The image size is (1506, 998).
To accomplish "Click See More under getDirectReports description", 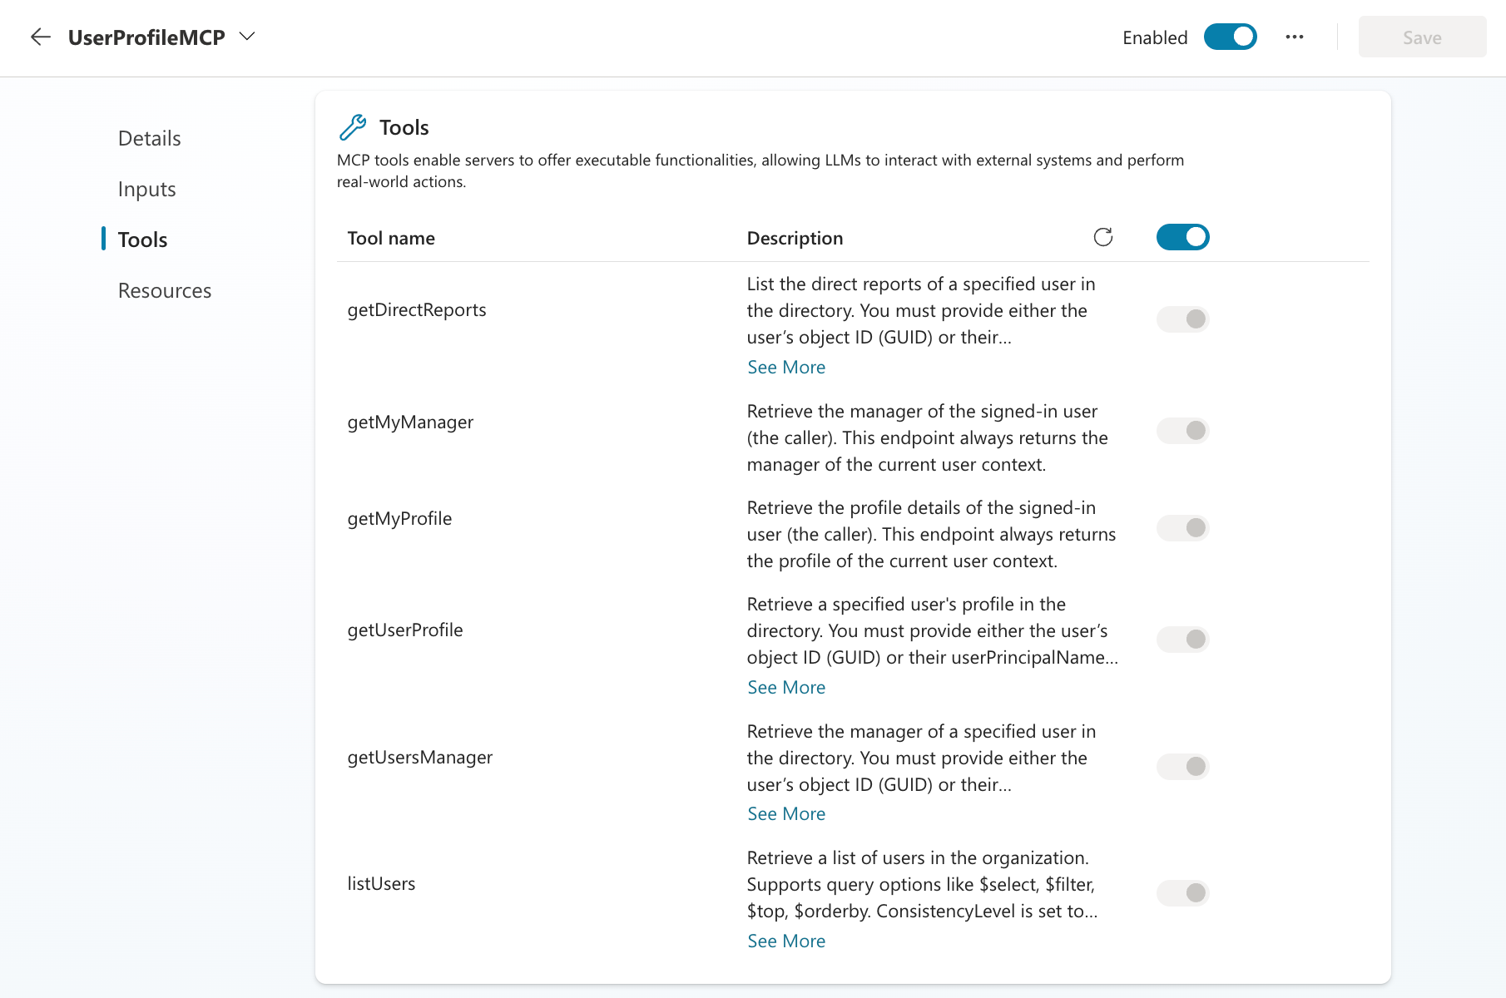I will point(785,367).
